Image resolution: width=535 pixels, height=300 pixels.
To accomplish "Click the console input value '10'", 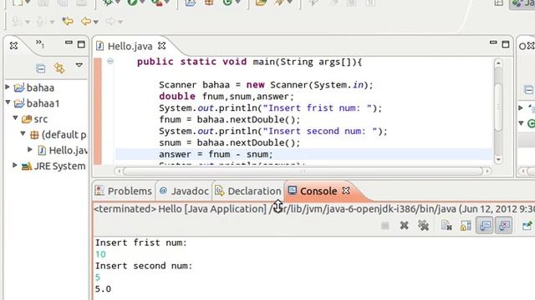I will (100, 254).
